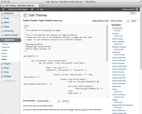
Task: Open the Themes submenu under Appearance
Action: tap(5, 44)
